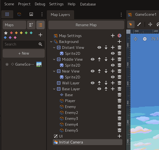Viewport: 159px width, 150px height.
Task: Add a layer to Background with plus
Action: [x=119, y=41]
